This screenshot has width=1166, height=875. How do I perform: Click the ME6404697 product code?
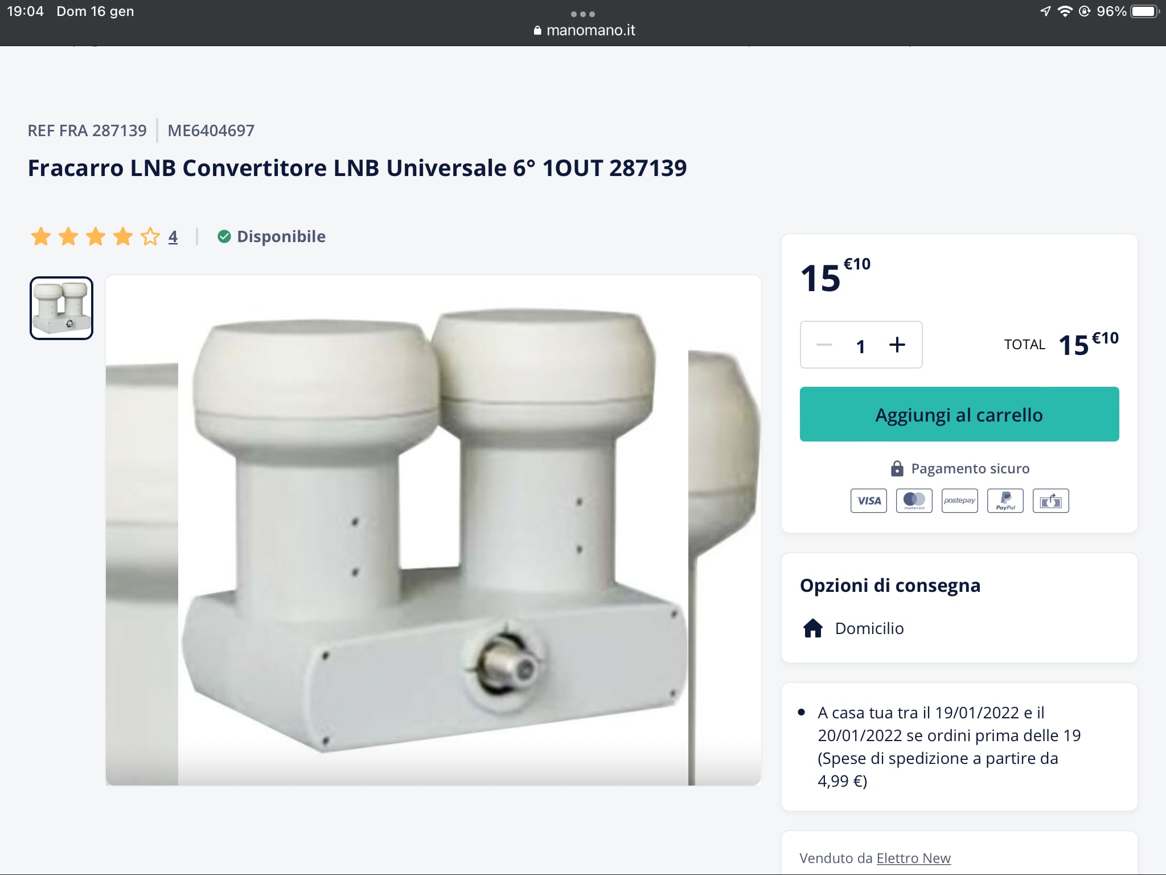pyautogui.click(x=211, y=130)
